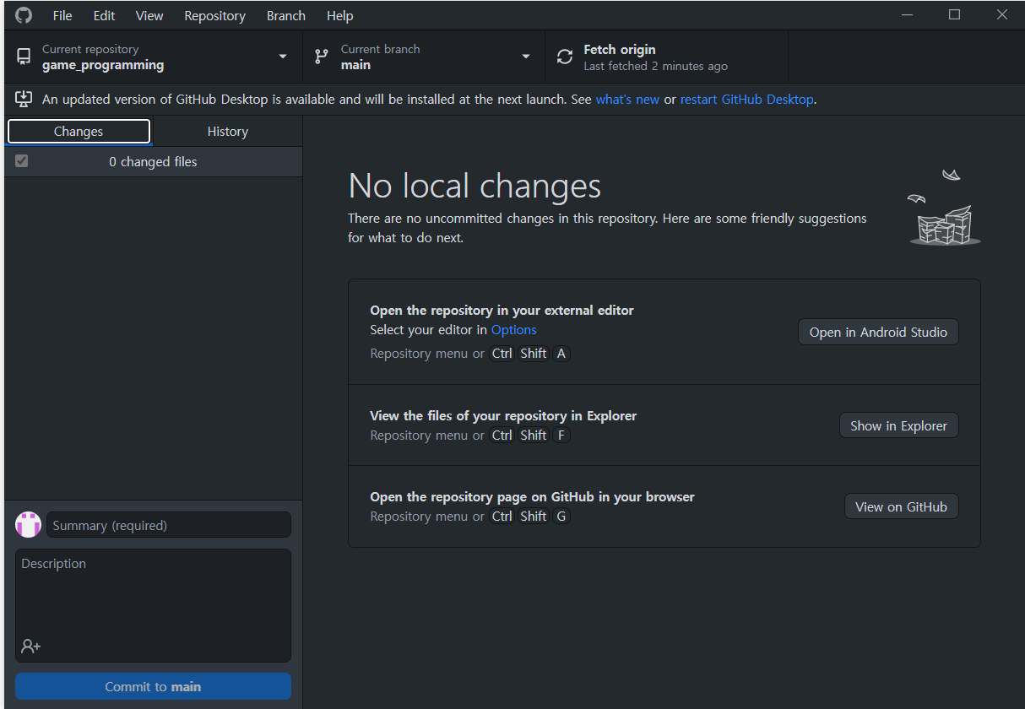Switch to the Changes tab
Image resolution: width=1025 pixels, height=709 pixels.
[79, 132]
